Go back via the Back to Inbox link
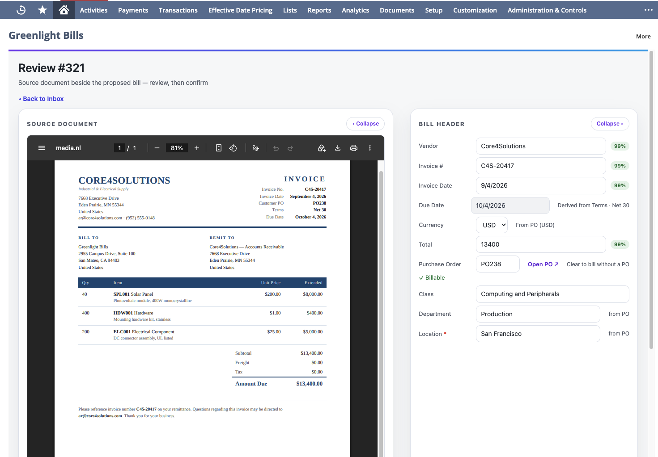 coord(41,99)
